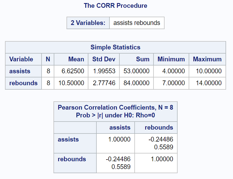
Task: Select the Sum column header
Action: (136, 59)
